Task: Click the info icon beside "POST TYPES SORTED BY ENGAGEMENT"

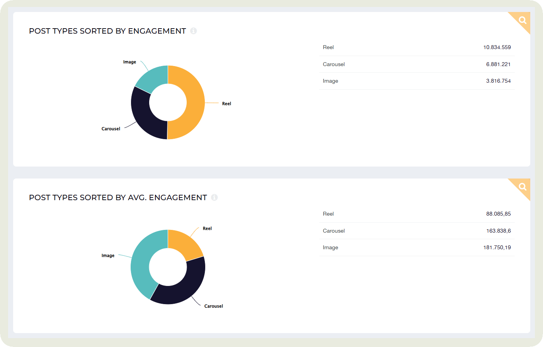Action: [194, 31]
